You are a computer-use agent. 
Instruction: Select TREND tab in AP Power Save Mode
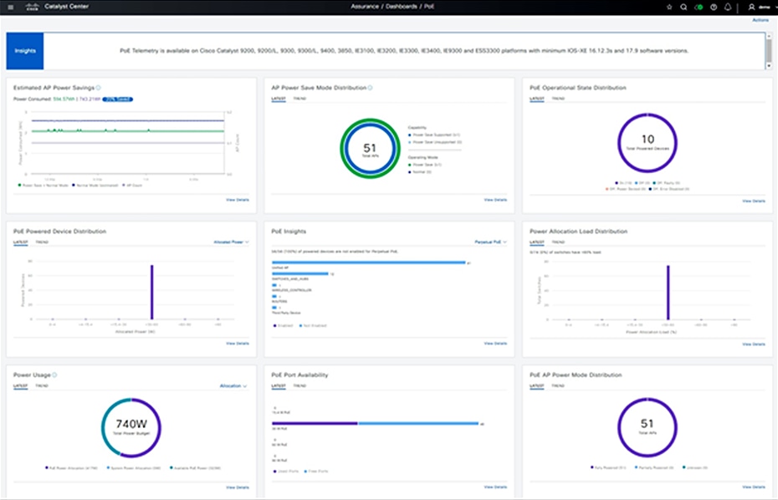point(299,99)
